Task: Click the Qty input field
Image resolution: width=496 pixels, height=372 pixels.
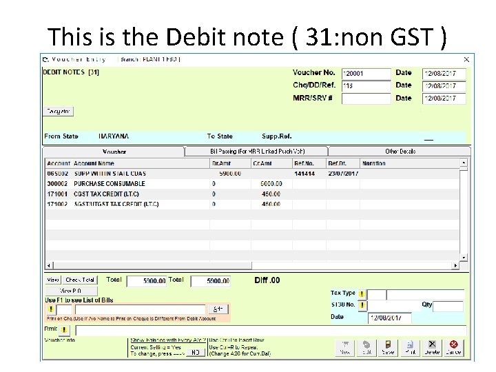Action: pyautogui.click(x=448, y=307)
